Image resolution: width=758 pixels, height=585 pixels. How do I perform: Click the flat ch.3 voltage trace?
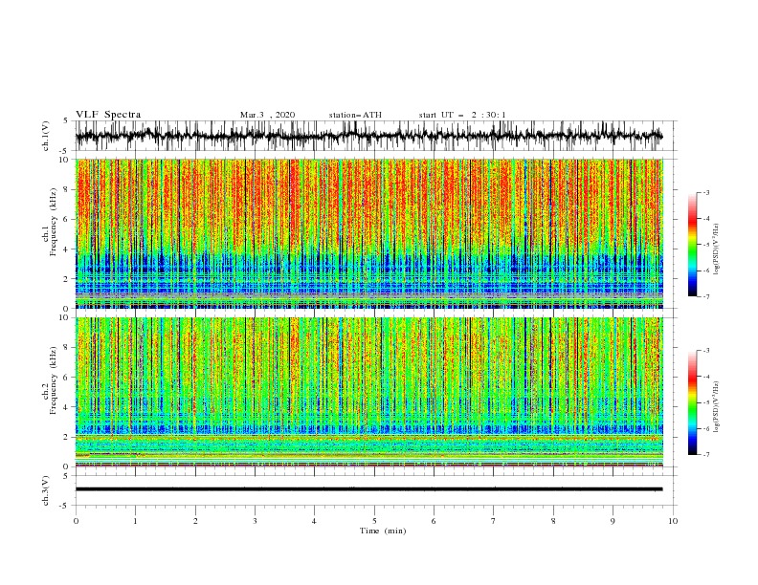pyautogui.click(x=368, y=489)
